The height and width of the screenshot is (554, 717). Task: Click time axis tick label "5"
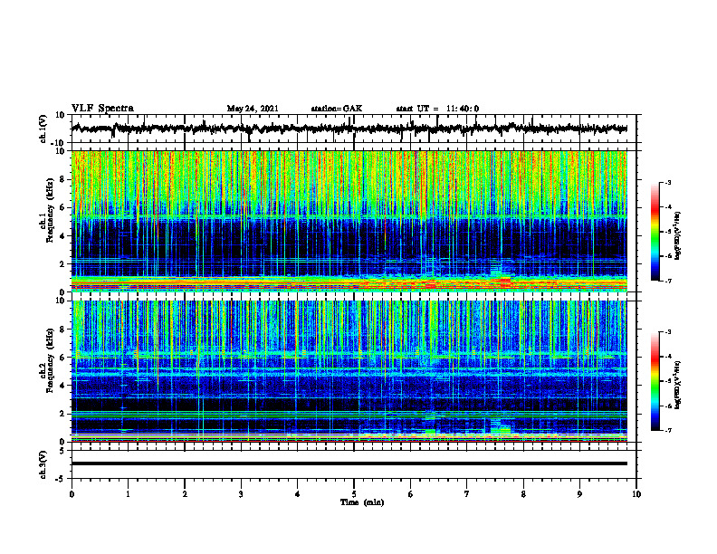[354, 494]
